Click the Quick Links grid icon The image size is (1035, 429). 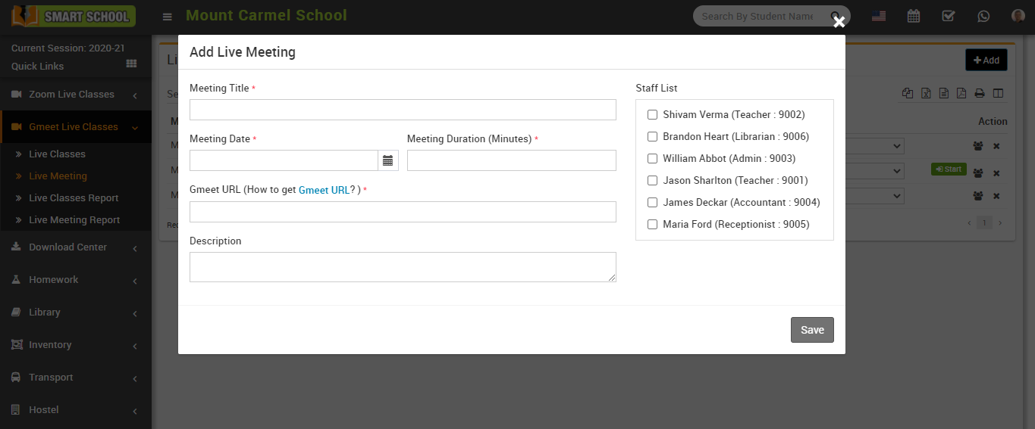pyautogui.click(x=131, y=64)
